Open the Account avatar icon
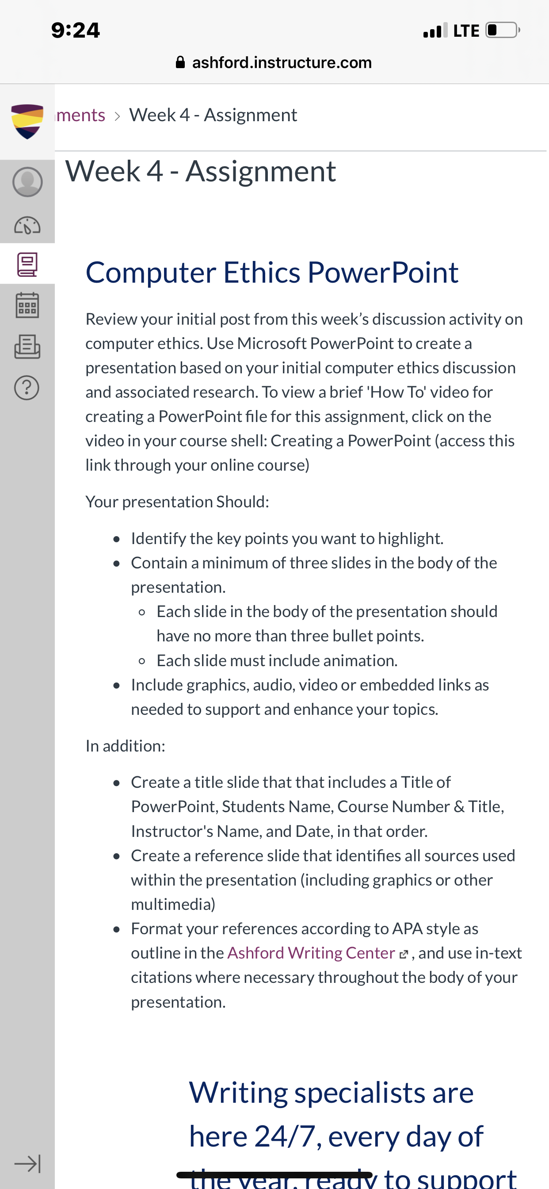Screen dimensions: 549x1189 click(27, 182)
